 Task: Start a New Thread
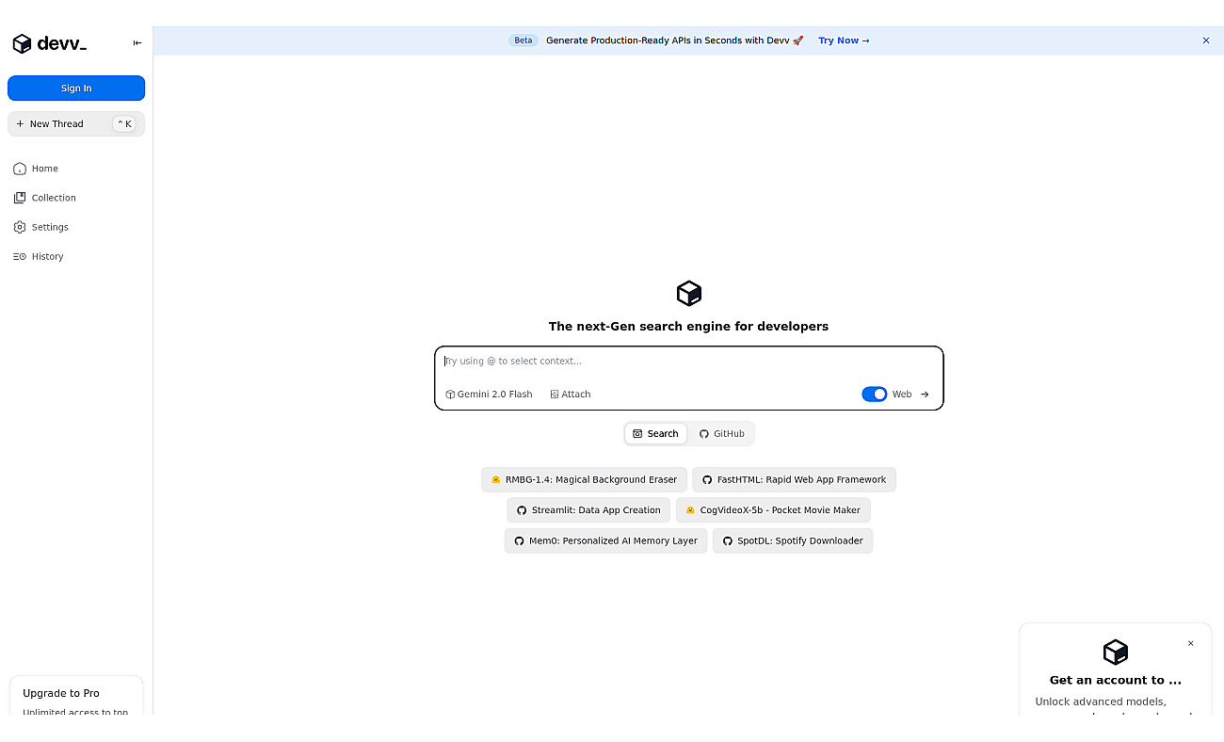[76, 123]
